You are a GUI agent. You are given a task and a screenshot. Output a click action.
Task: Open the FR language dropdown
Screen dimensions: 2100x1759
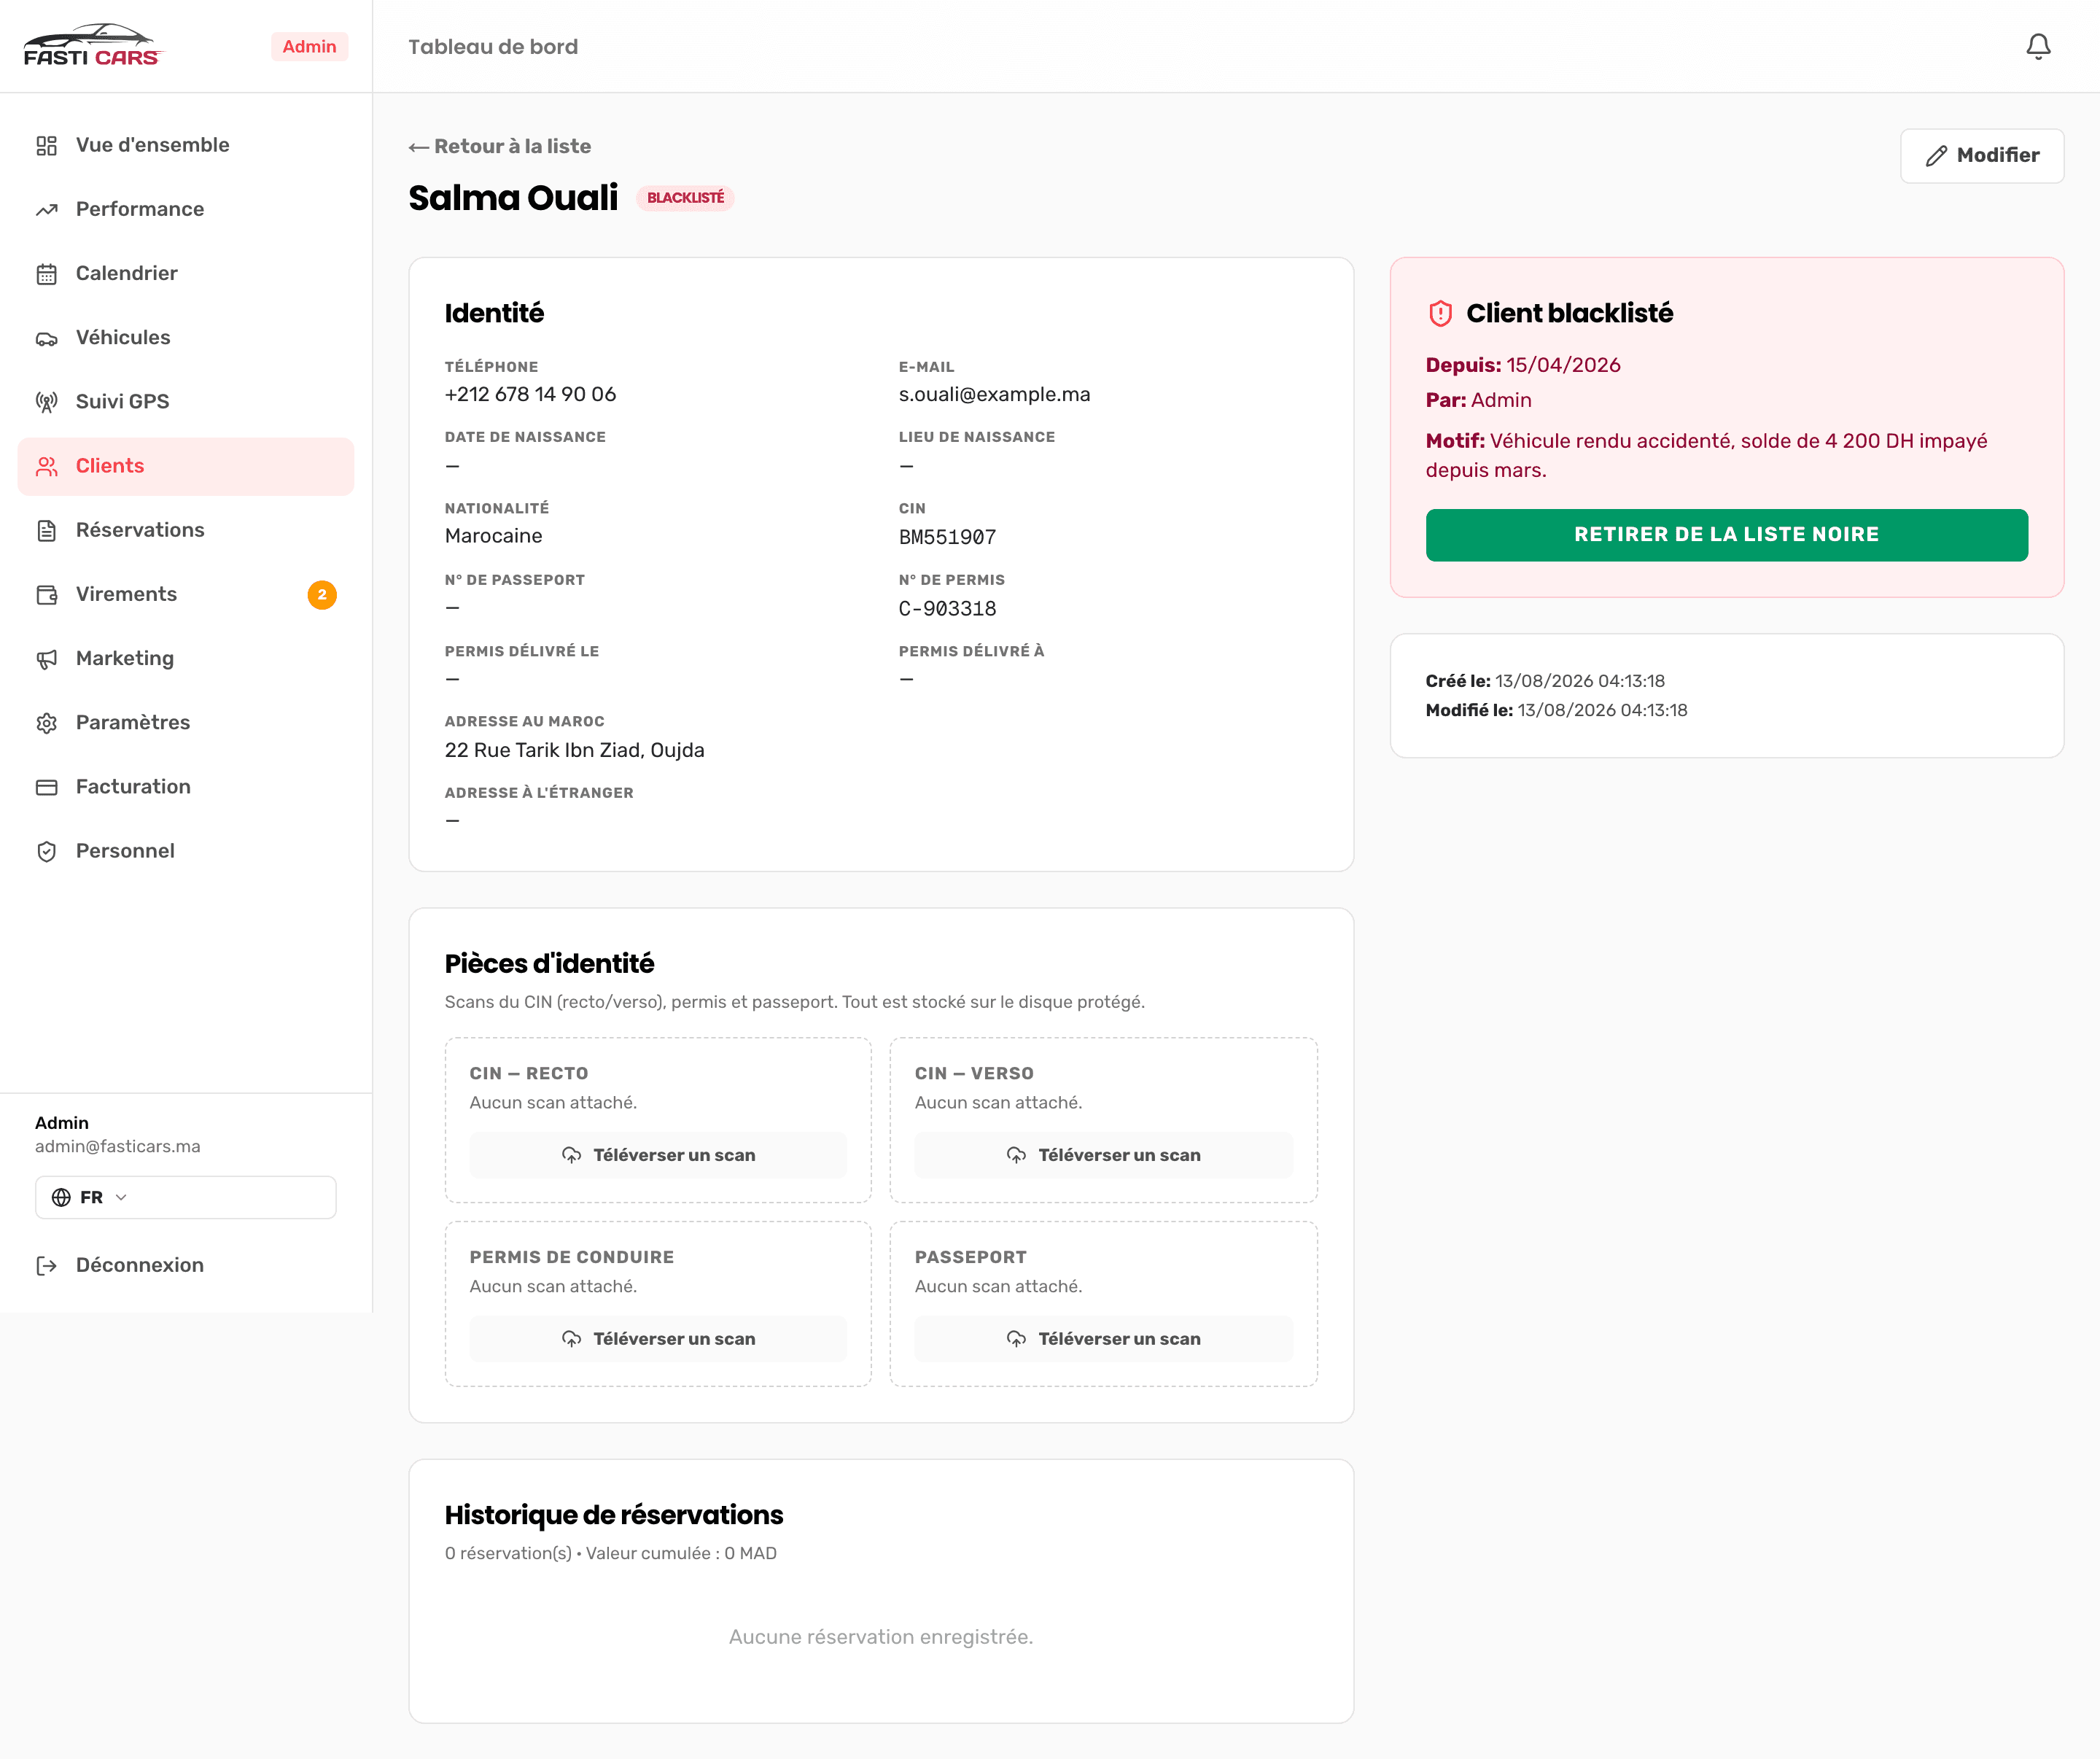click(x=186, y=1197)
